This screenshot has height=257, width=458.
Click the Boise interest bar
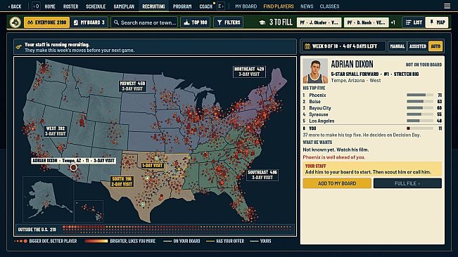click(420, 101)
